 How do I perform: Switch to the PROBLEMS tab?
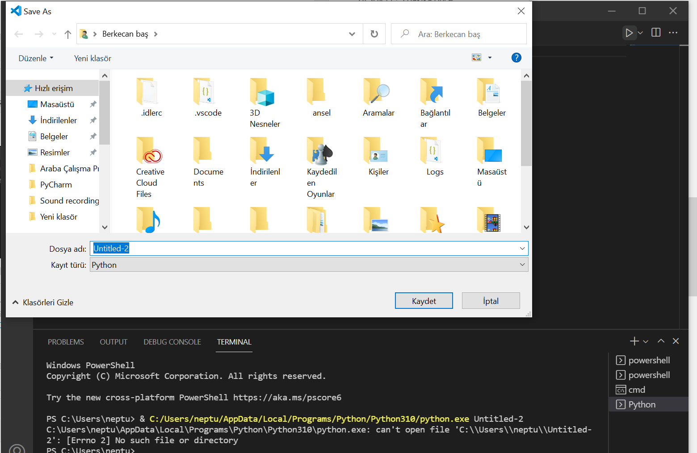[66, 342]
